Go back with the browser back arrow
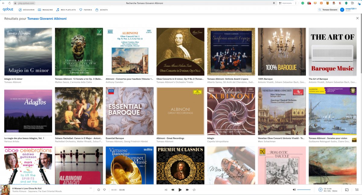Viewport: 362px width, 195px height. pyautogui.click(x=3, y=3)
